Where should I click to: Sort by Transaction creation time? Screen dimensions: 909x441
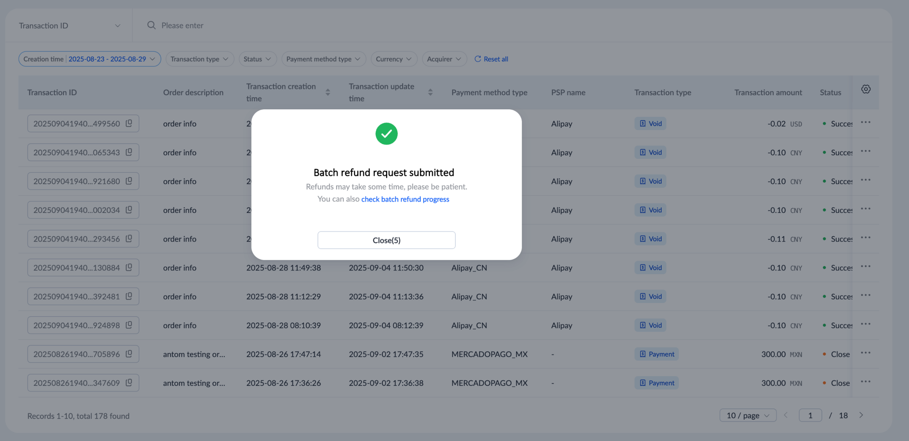pyautogui.click(x=328, y=92)
